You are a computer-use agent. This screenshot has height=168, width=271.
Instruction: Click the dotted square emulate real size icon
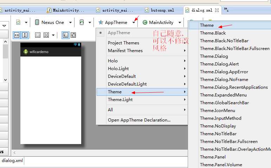point(38,35)
